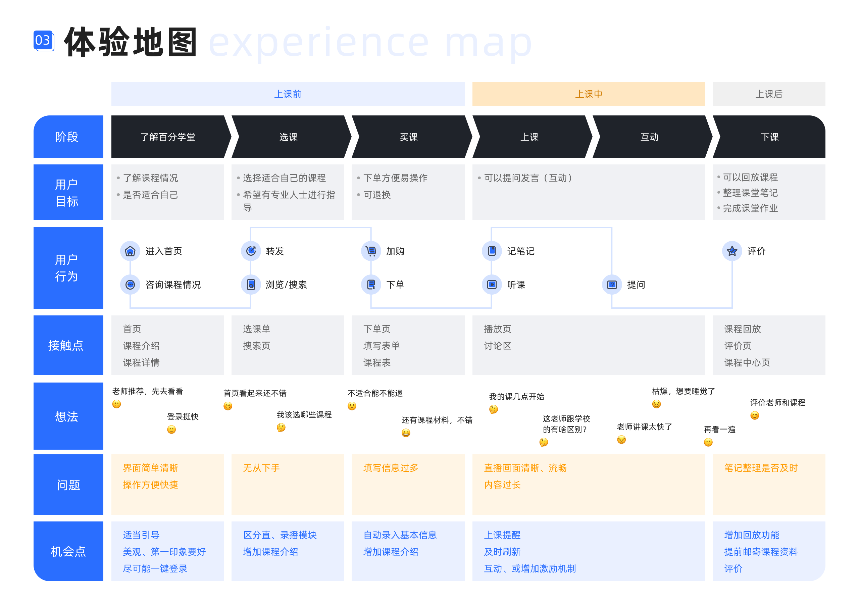859x604 pixels.
Task: Click the 下单 order icon
Action: (x=371, y=285)
